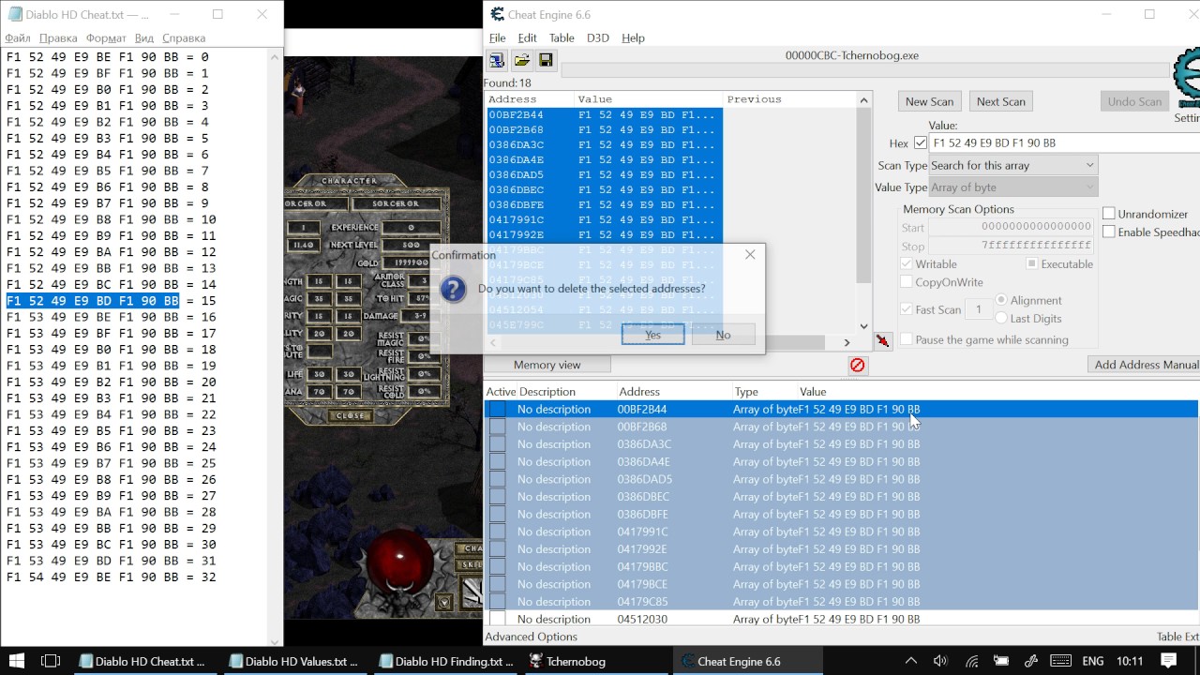Open the Table menu in Cheat Engine

562,37
